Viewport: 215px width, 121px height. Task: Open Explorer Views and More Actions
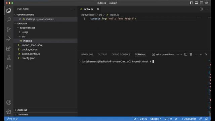[73, 9]
